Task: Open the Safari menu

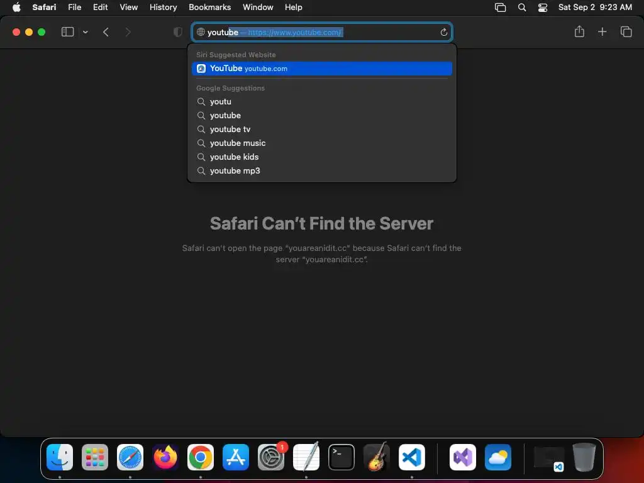Action: 44,7
